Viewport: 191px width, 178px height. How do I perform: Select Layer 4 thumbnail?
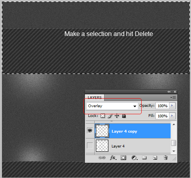tap(102, 146)
